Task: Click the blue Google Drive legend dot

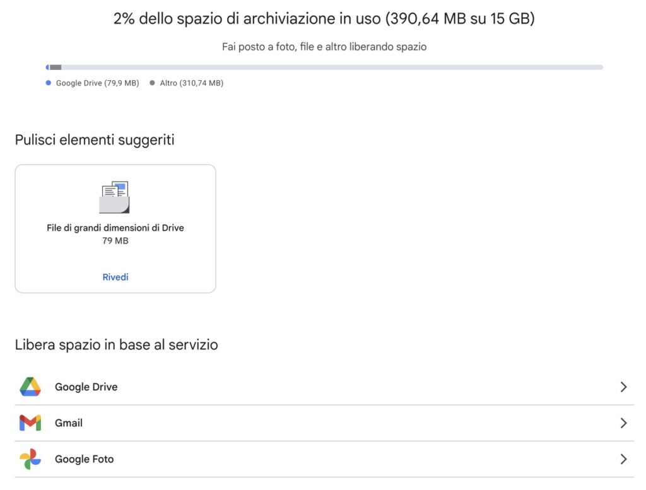Action: click(47, 83)
